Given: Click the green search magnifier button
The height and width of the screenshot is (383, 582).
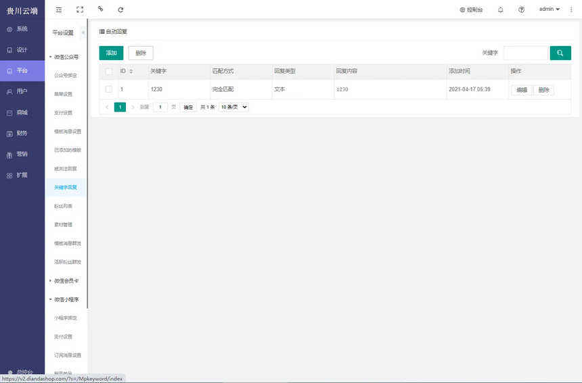Looking at the screenshot, I should pyautogui.click(x=560, y=53).
